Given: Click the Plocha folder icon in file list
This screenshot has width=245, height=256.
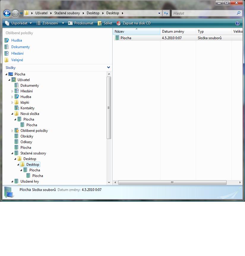Looking at the screenshot, I should pos(117,38).
